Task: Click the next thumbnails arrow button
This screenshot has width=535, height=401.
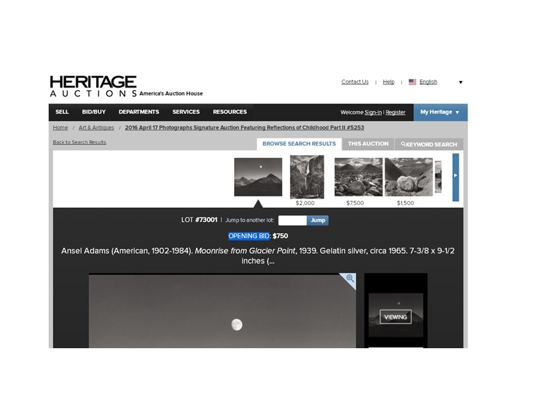Action: tap(455, 177)
